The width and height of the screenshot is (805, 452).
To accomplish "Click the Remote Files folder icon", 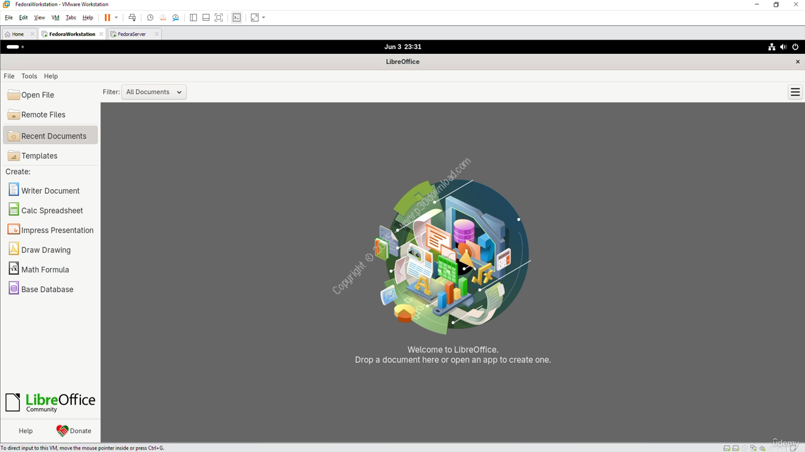I will tap(13, 114).
